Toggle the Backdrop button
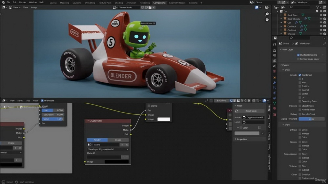Viewport: 328px width, 184px height. click(221, 101)
